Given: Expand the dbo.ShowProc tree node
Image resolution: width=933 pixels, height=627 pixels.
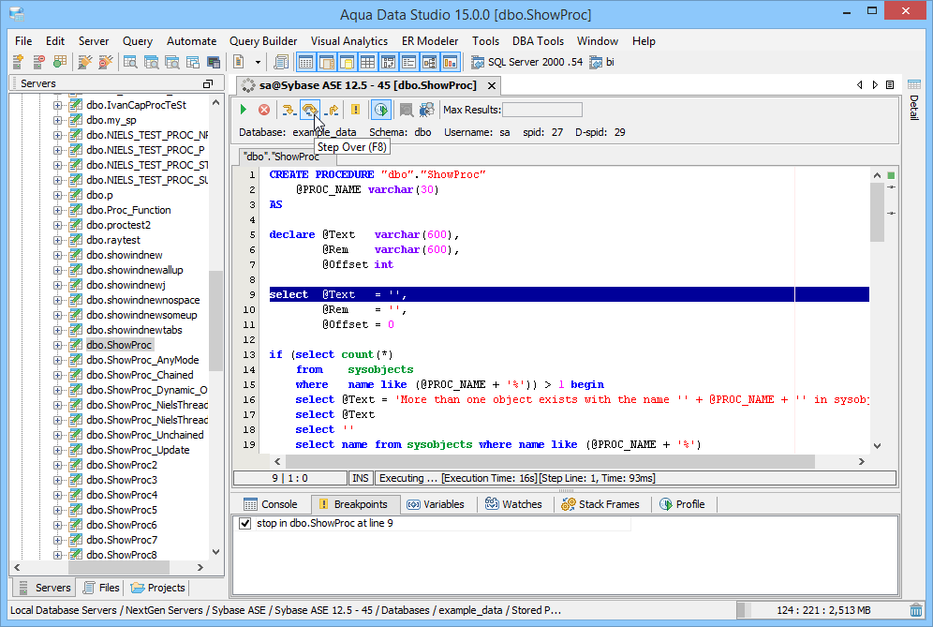Looking at the screenshot, I should pos(58,345).
